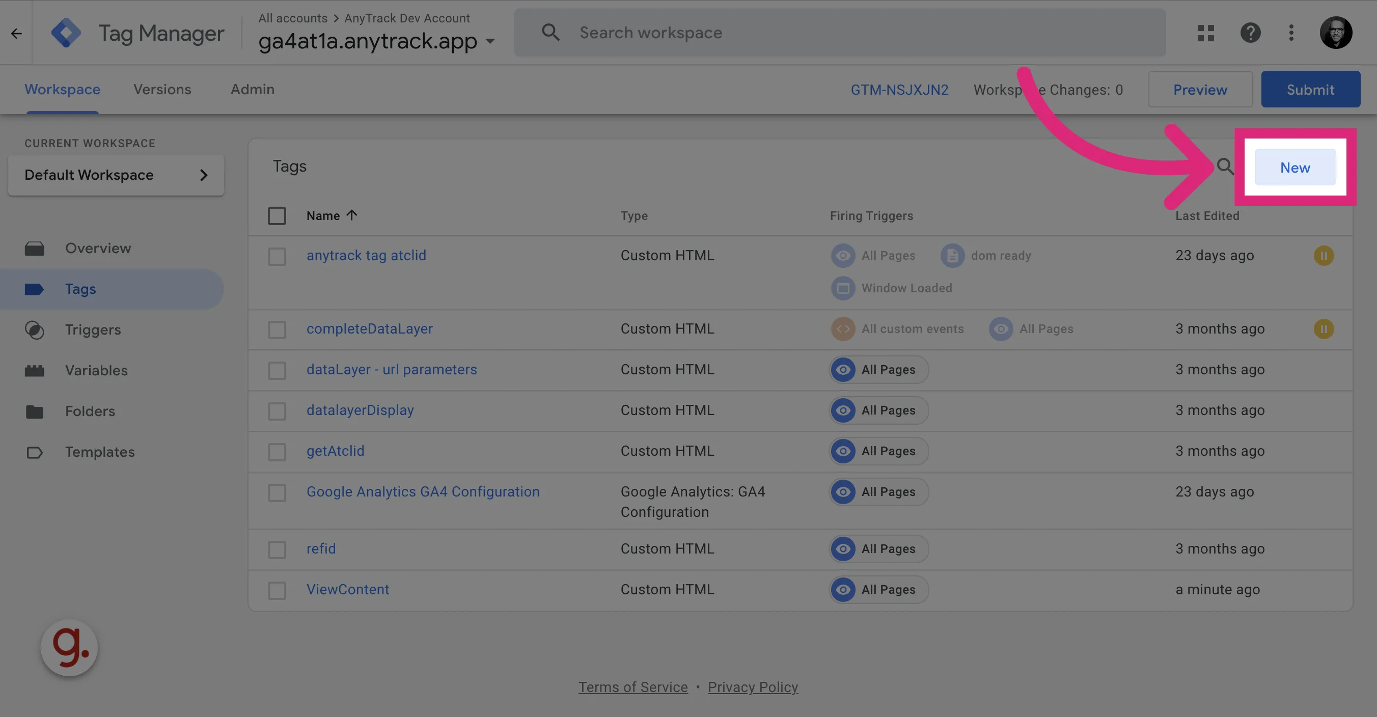Screen dimensions: 1377x717
Task: Click All Pages eye icon on ViewContent row
Action: (x=843, y=589)
